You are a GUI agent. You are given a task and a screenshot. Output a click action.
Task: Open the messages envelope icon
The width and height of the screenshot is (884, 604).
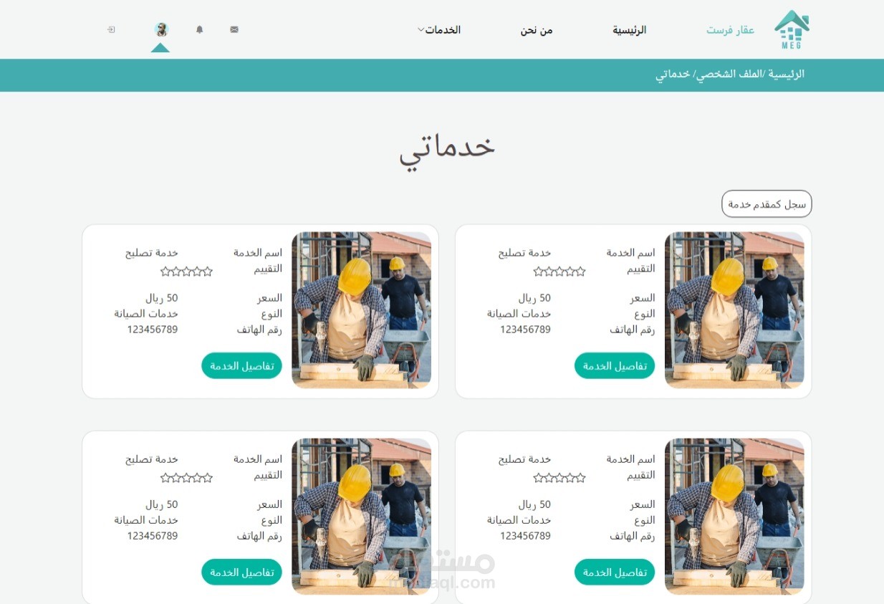(x=234, y=29)
